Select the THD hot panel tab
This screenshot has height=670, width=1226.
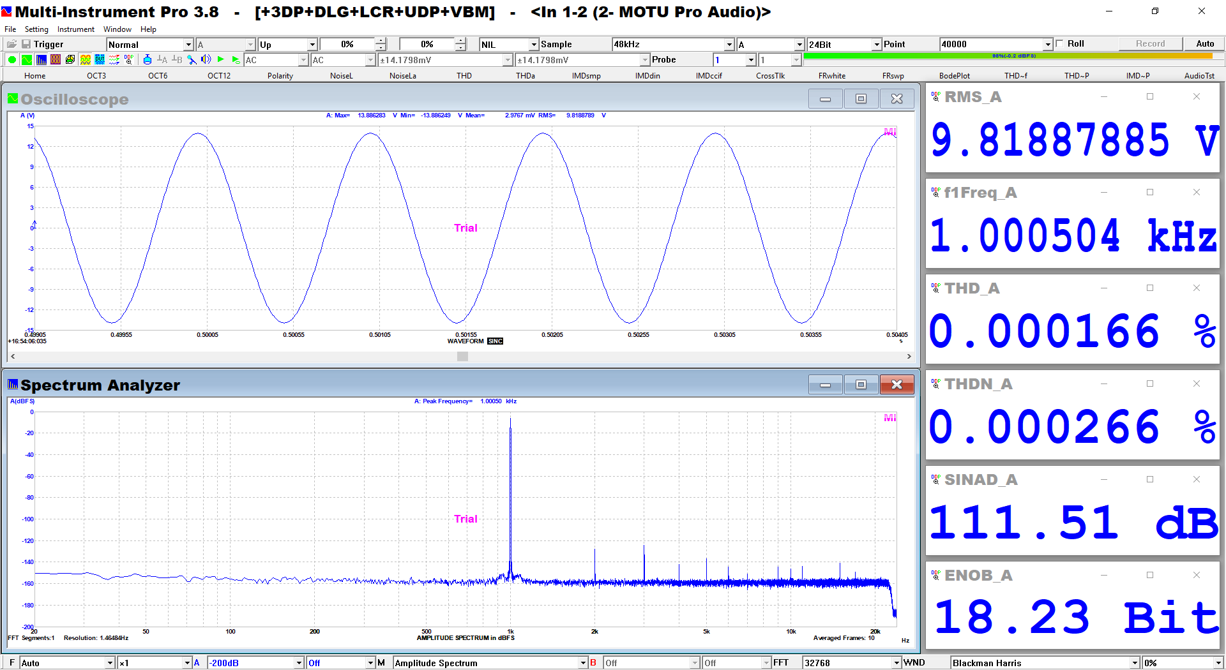coord(464,75)
